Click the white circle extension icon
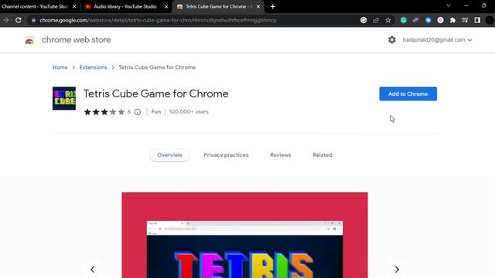 point(440,20)
